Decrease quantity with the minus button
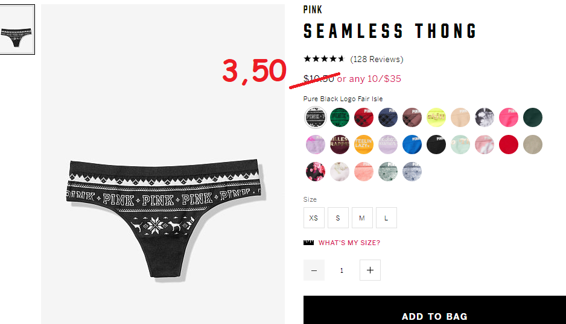 [x=314, y=270]
